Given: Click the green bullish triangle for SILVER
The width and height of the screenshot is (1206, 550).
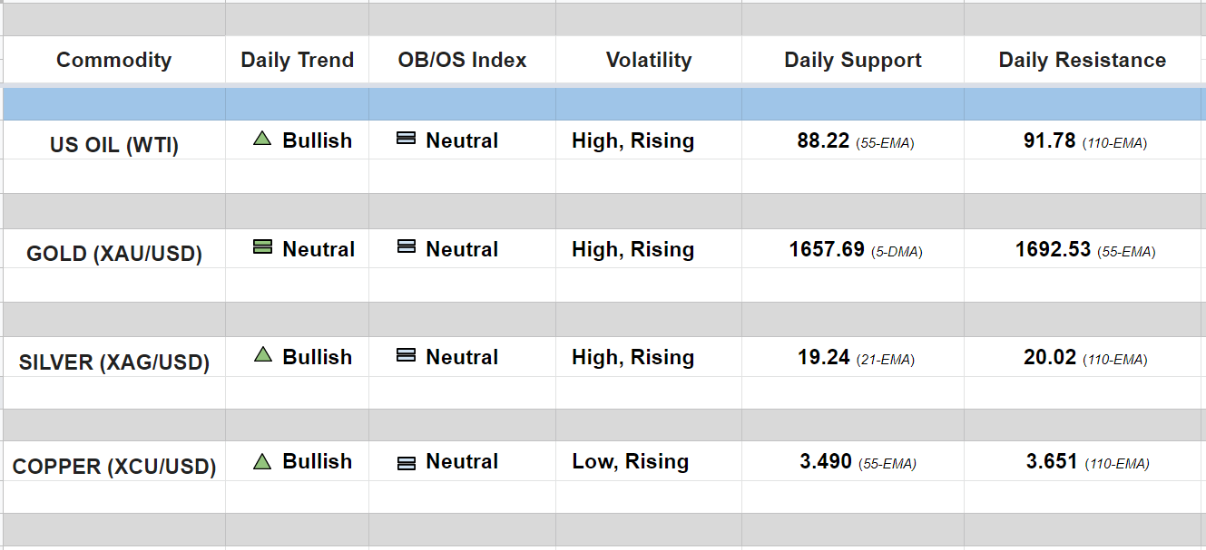Looking at the screenshot, I should click(262, 355).
